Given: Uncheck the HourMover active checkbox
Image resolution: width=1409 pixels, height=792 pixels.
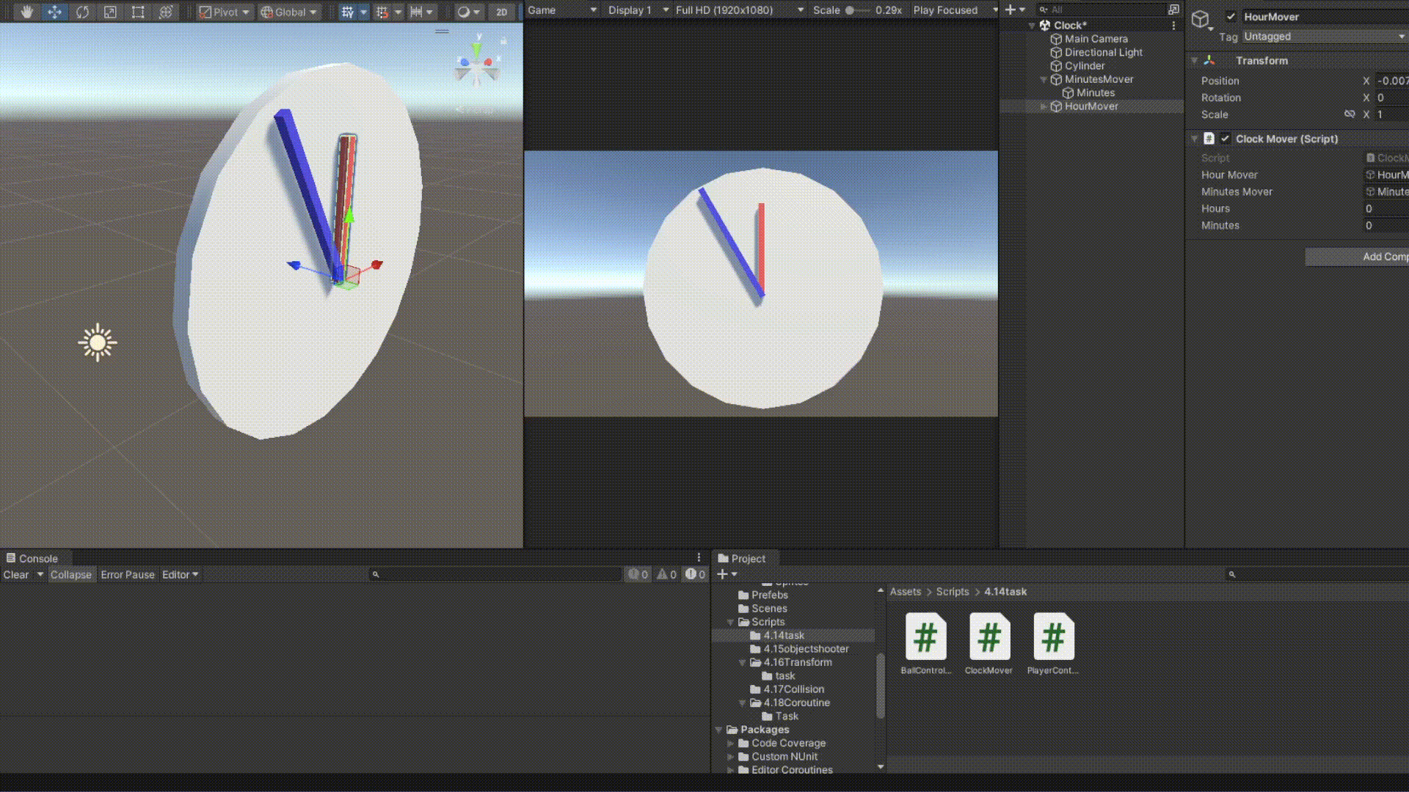Looking at the screenshot, I should pyautogui.click(x=1231, y=16).
